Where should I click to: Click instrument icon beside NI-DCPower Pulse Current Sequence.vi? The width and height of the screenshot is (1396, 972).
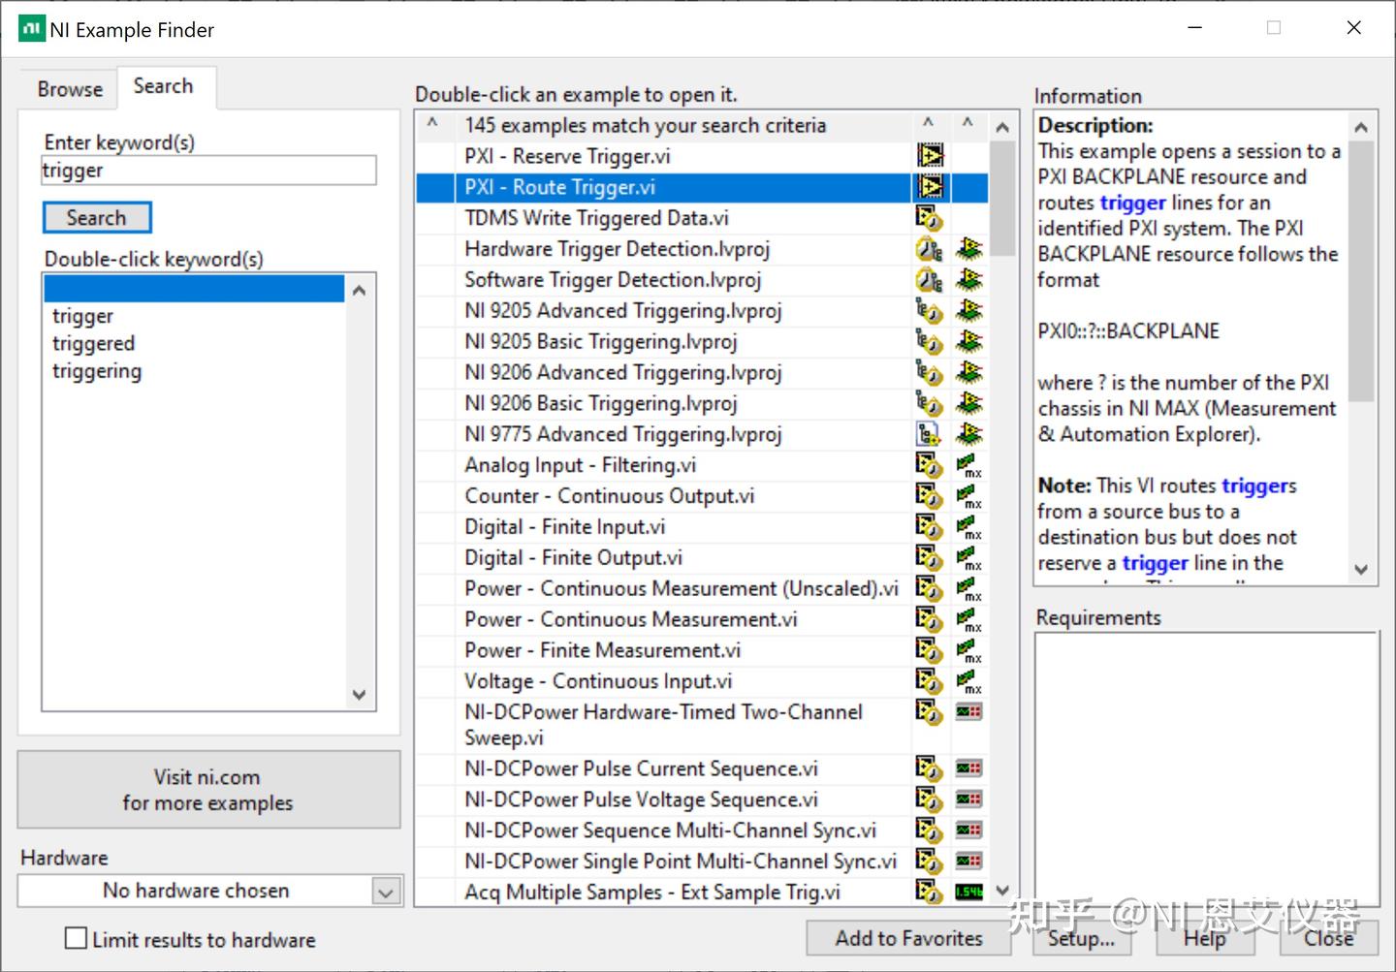coord(968,768)
